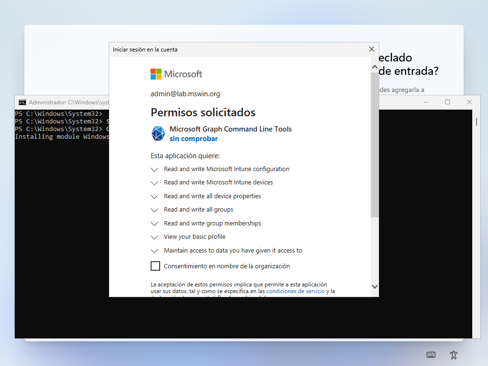Click the admin@lab.mswin.org account text
The width and height of the screenshot is (488, 366).
pos(185,94)
